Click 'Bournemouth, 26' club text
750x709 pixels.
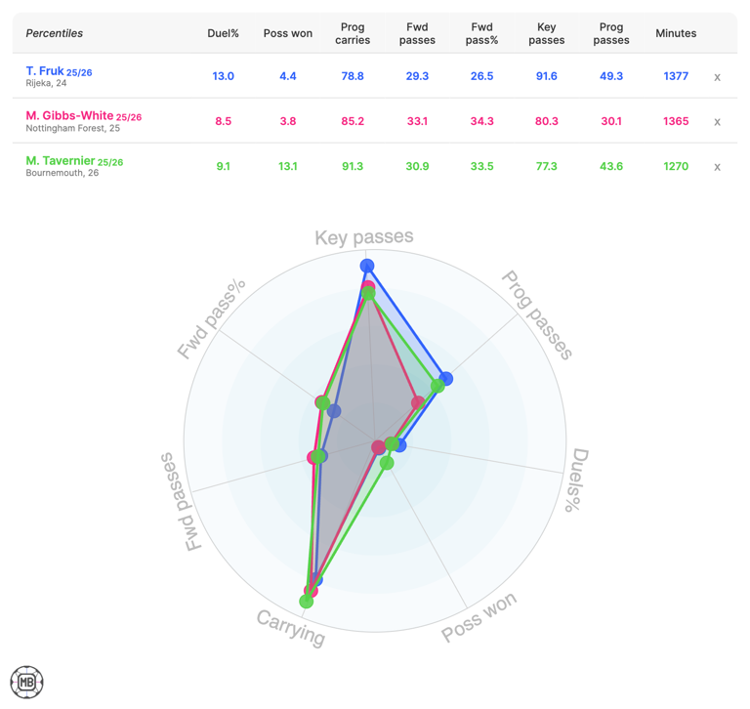click(x=62, y=173)
